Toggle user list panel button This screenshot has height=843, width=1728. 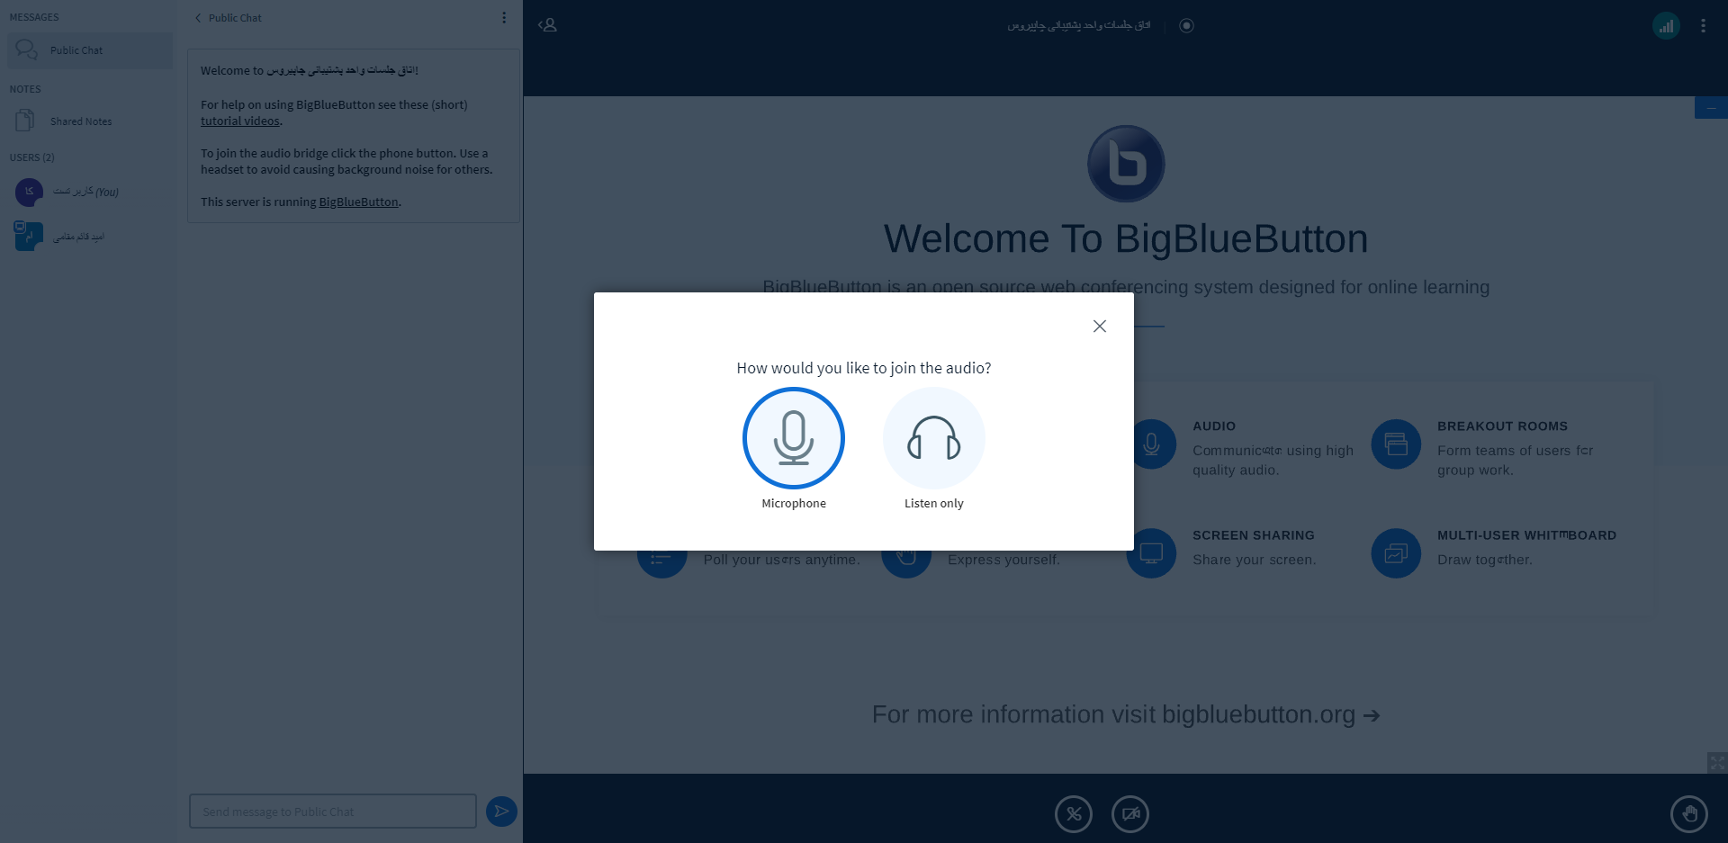547,25
